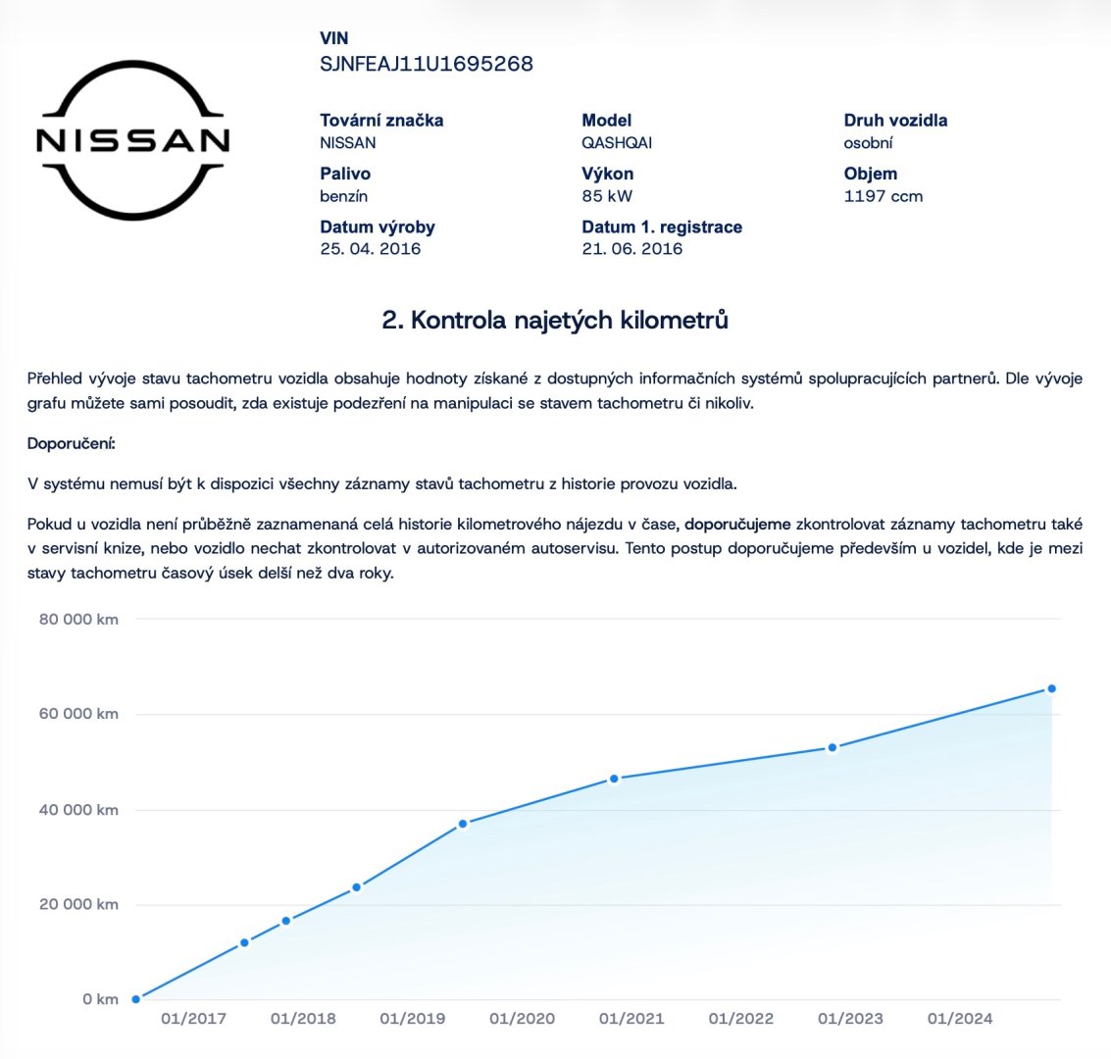The width and height of the screenshot is (1111, 1059).
Task: Click the 80 000 km axis label
Action: (78, 620)
